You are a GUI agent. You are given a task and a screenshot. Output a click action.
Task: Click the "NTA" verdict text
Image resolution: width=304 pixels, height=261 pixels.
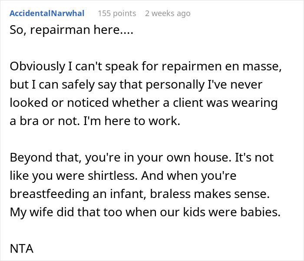click(21, 249)
